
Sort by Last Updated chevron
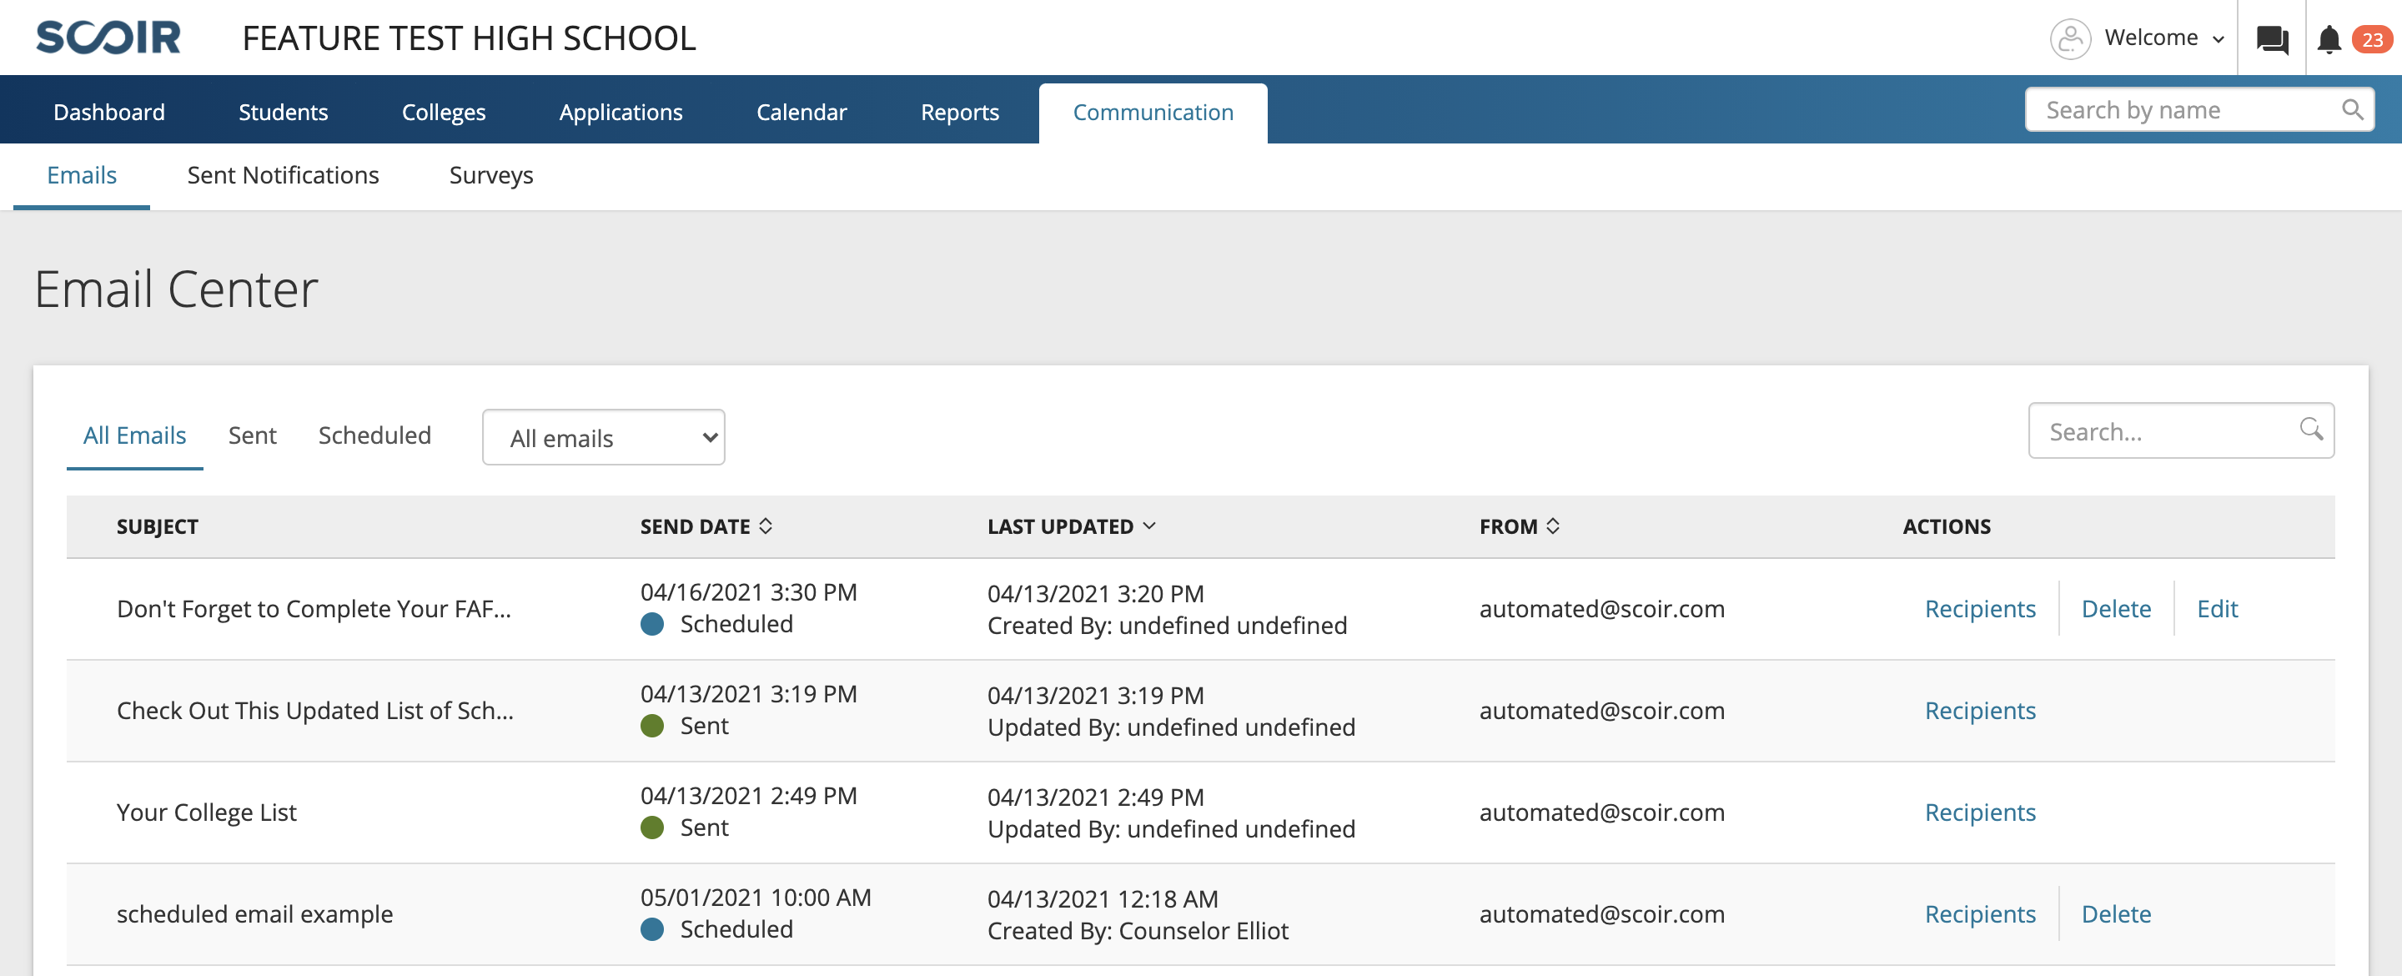tap(1148, 526)
